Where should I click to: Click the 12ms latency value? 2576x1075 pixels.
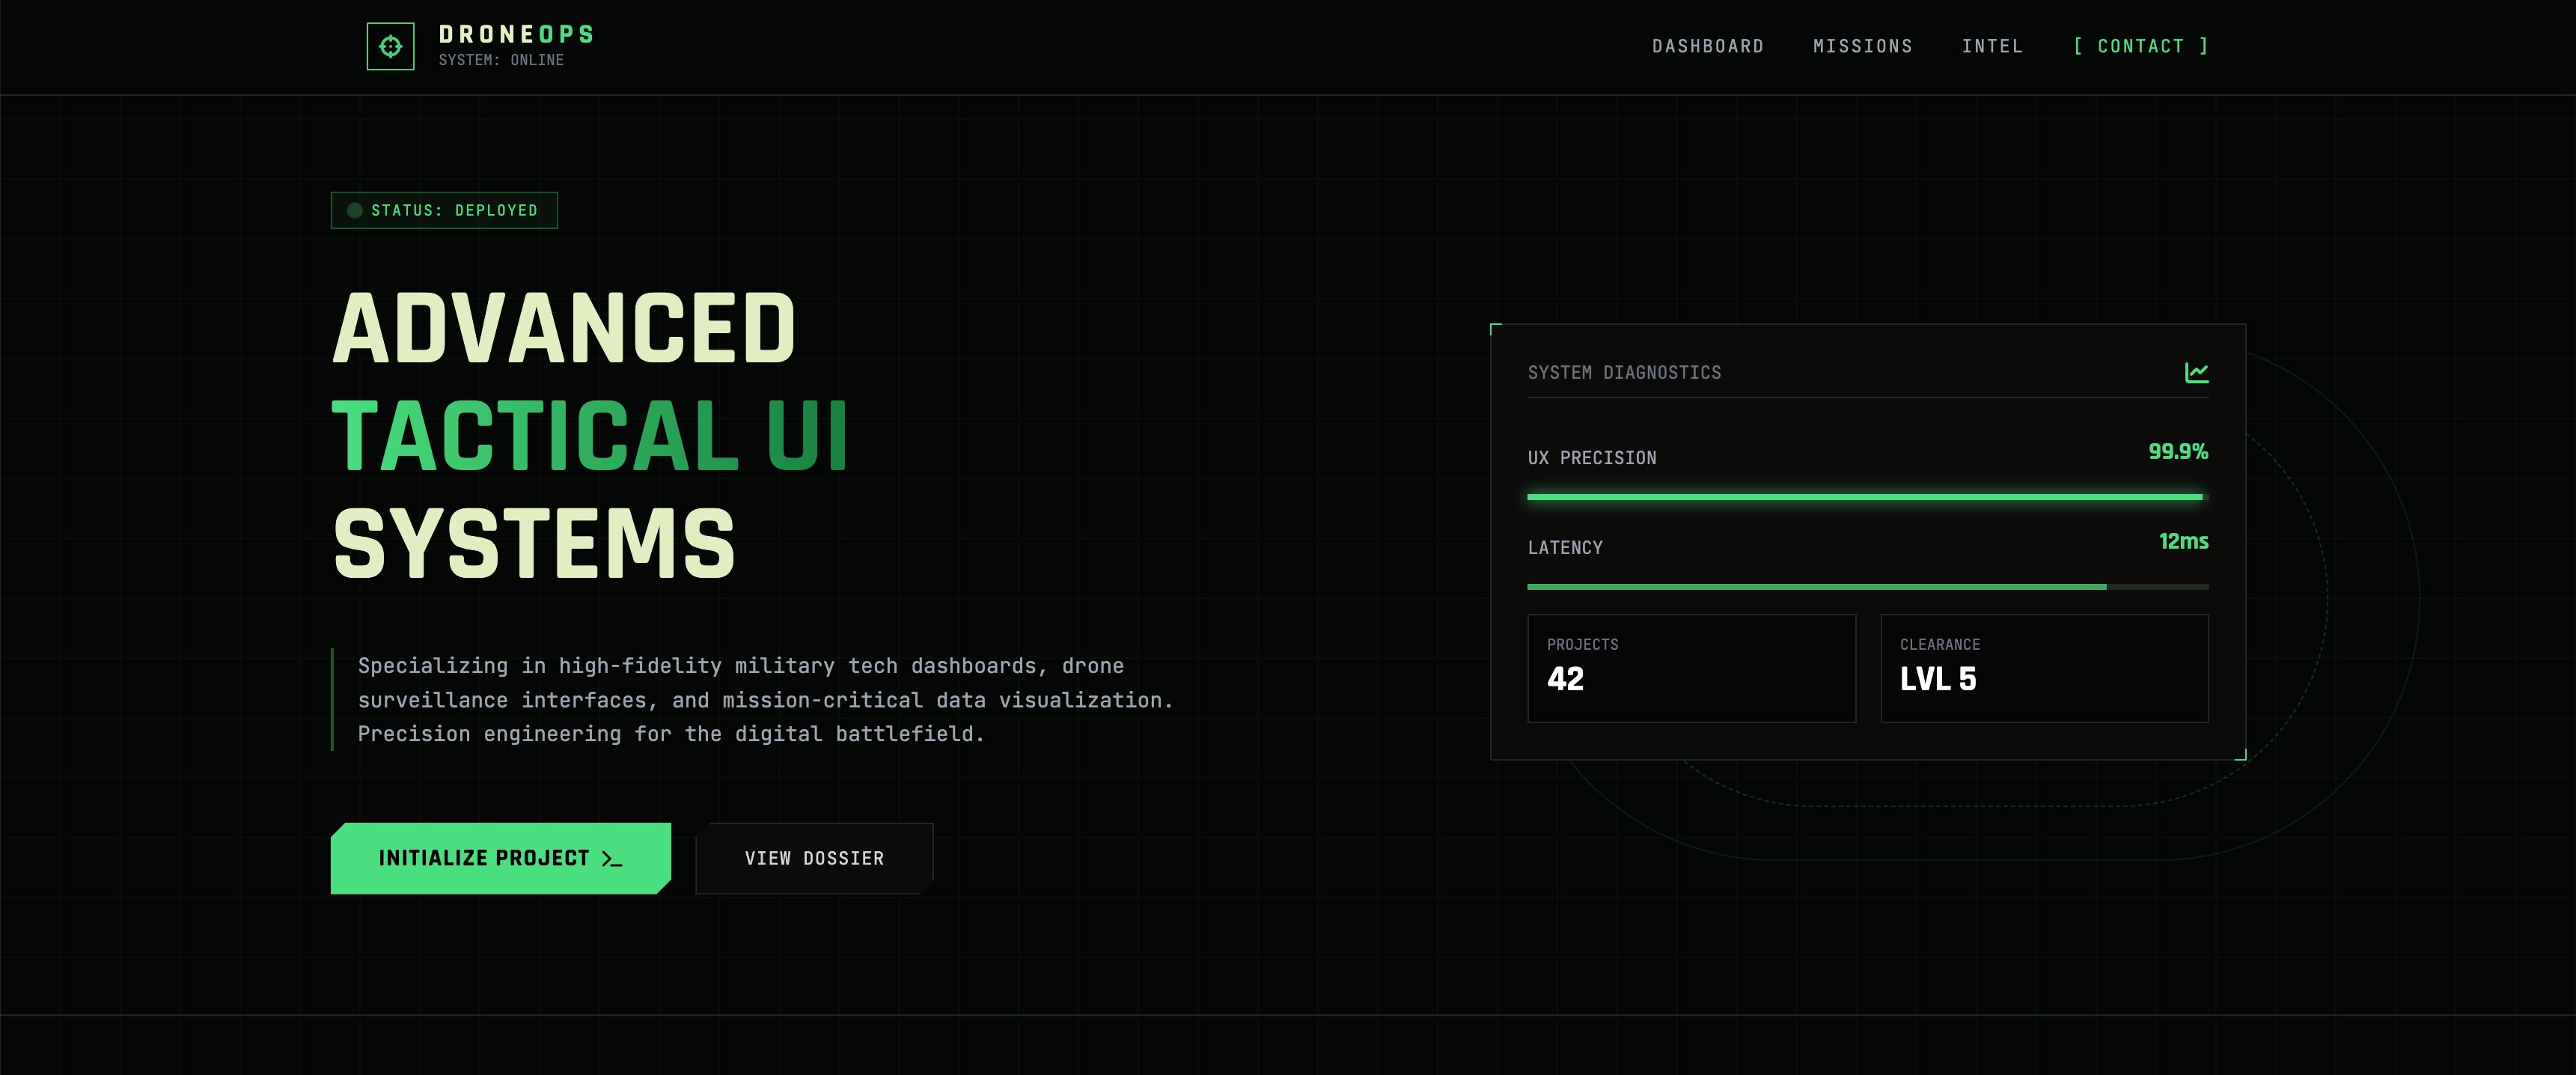coord(2183,541)
